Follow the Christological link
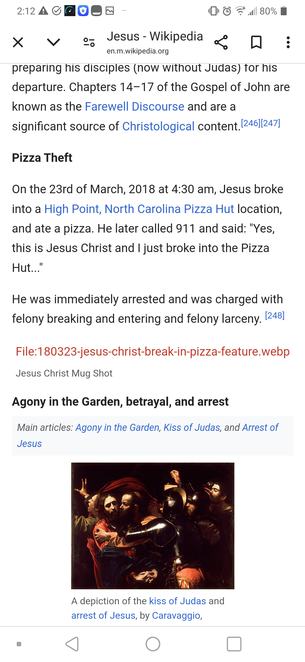This screenshot has height=662, width=305. click(x=158, y=126)
